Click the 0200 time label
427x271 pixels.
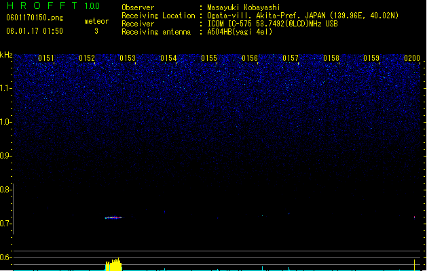412,58
